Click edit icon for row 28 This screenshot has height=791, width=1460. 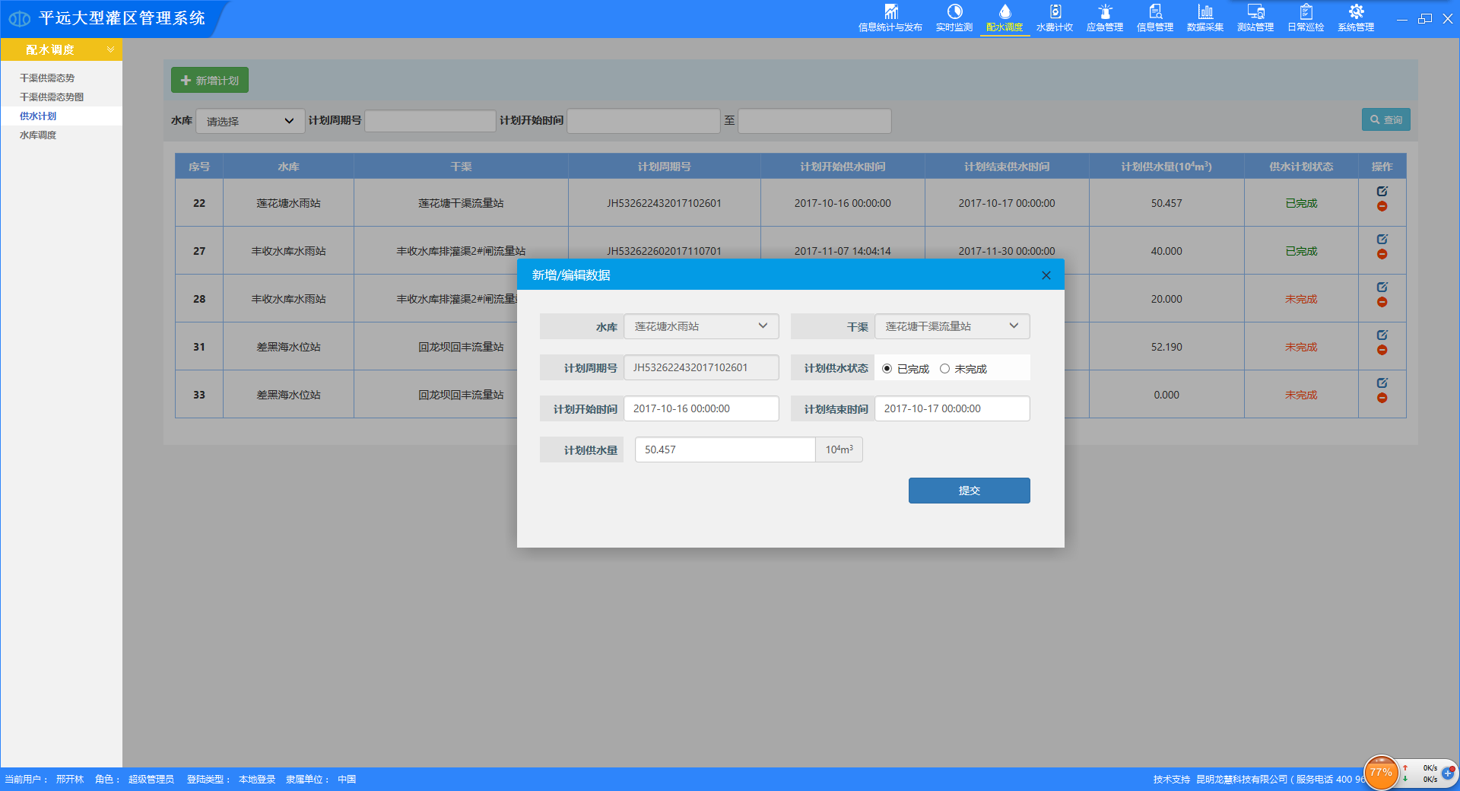tap(1382, 287)
